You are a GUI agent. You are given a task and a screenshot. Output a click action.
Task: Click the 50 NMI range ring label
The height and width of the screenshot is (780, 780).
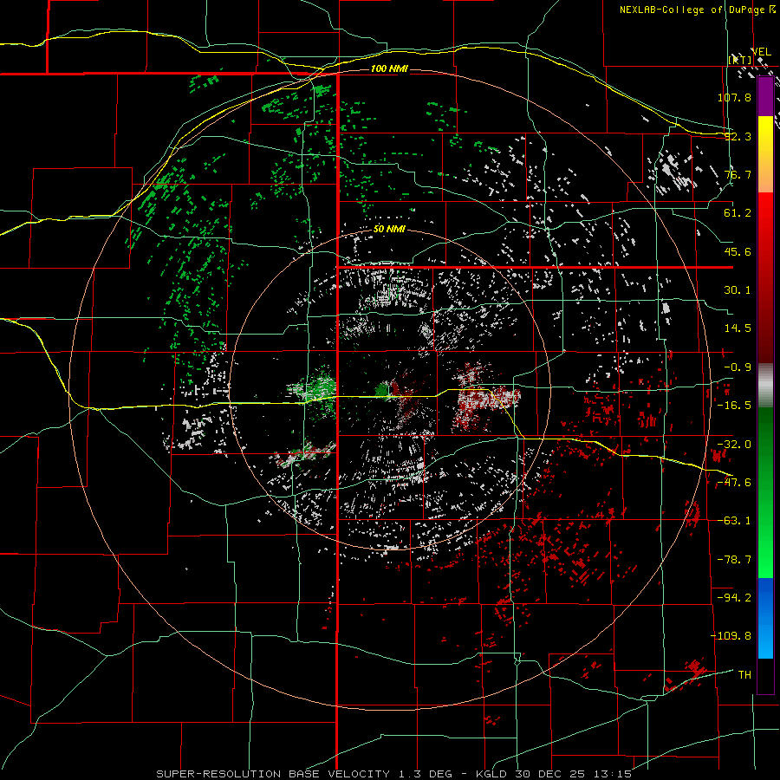click(x=389, y=230)
